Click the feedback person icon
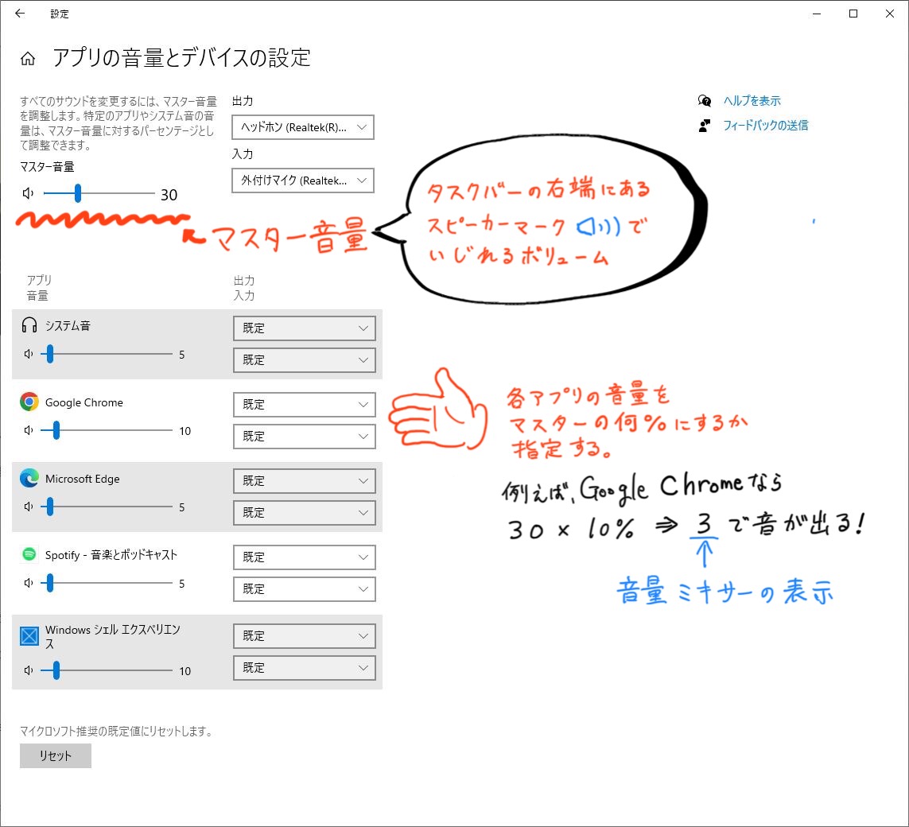 (705, 125)
